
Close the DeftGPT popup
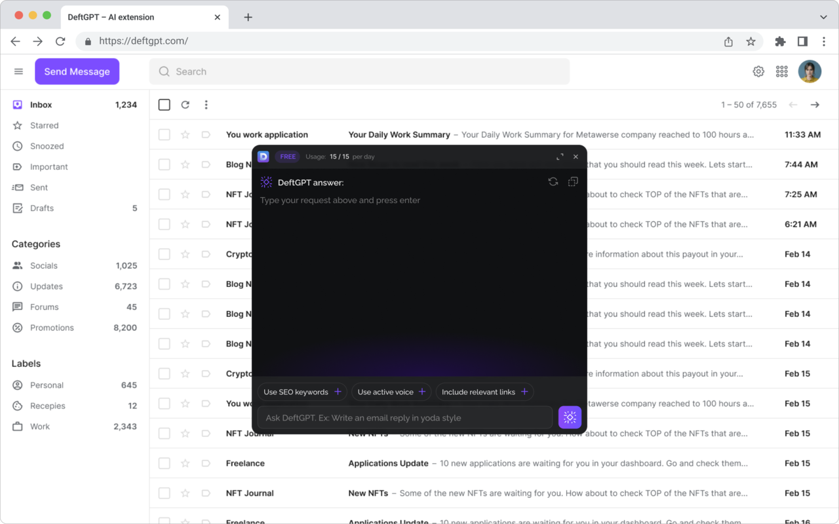(x=576, y=157)
